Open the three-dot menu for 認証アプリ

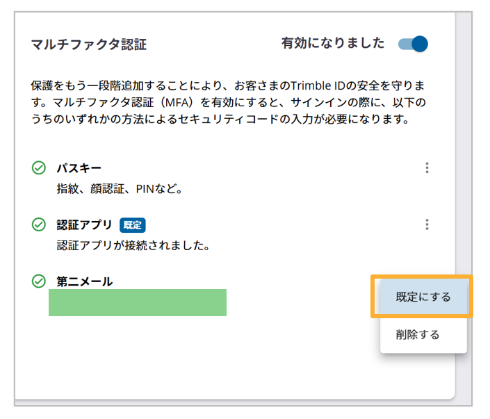(x=427, y=224)
